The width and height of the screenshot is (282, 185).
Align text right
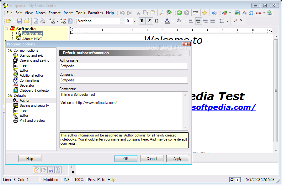point(205,21)
